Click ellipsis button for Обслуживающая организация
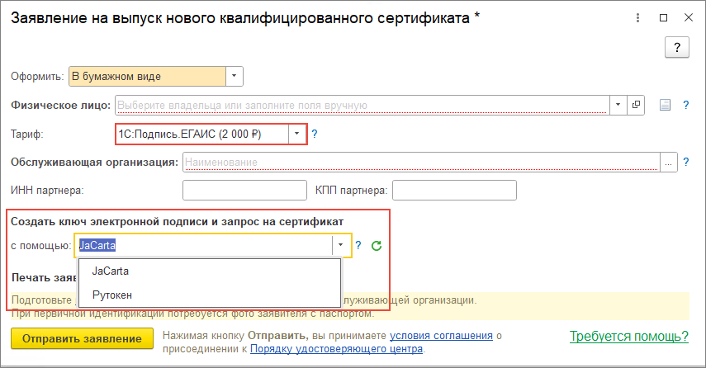Screen dimensions: 706x368 (669, 162)
